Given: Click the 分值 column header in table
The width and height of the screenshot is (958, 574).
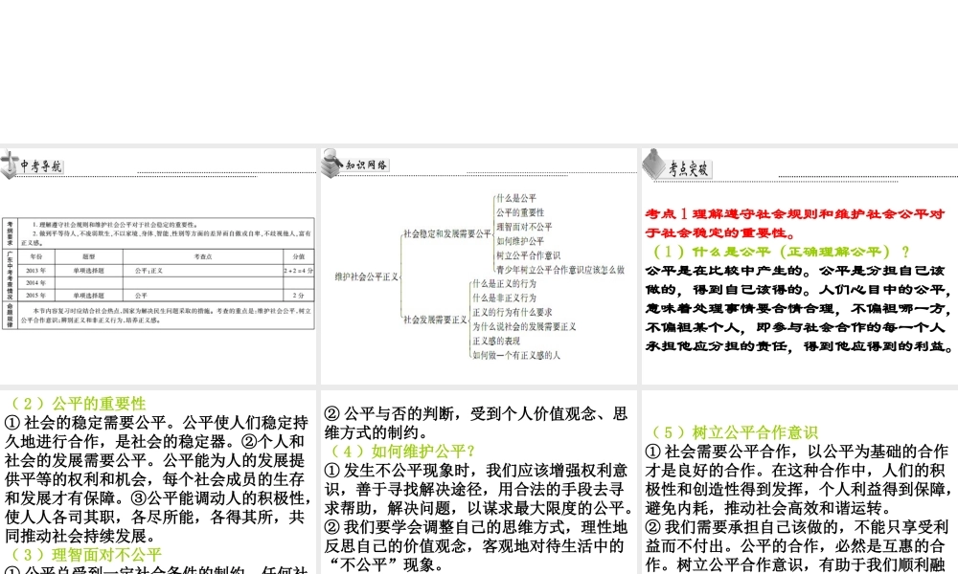Looking at the screenshot, I should (x=299, y=256).
